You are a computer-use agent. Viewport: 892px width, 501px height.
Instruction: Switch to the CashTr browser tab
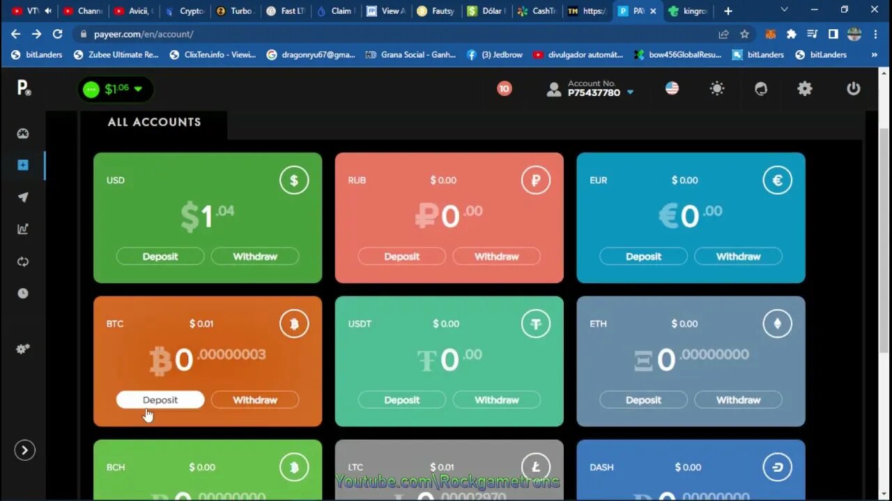coord(537,10)
